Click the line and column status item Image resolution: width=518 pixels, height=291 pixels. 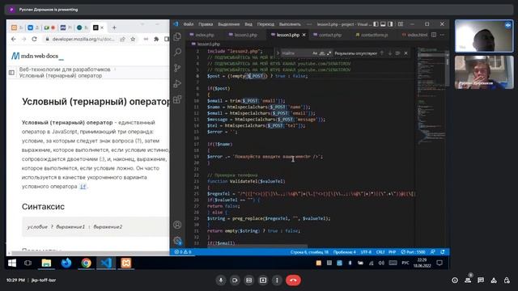click(x=309, y=252)
